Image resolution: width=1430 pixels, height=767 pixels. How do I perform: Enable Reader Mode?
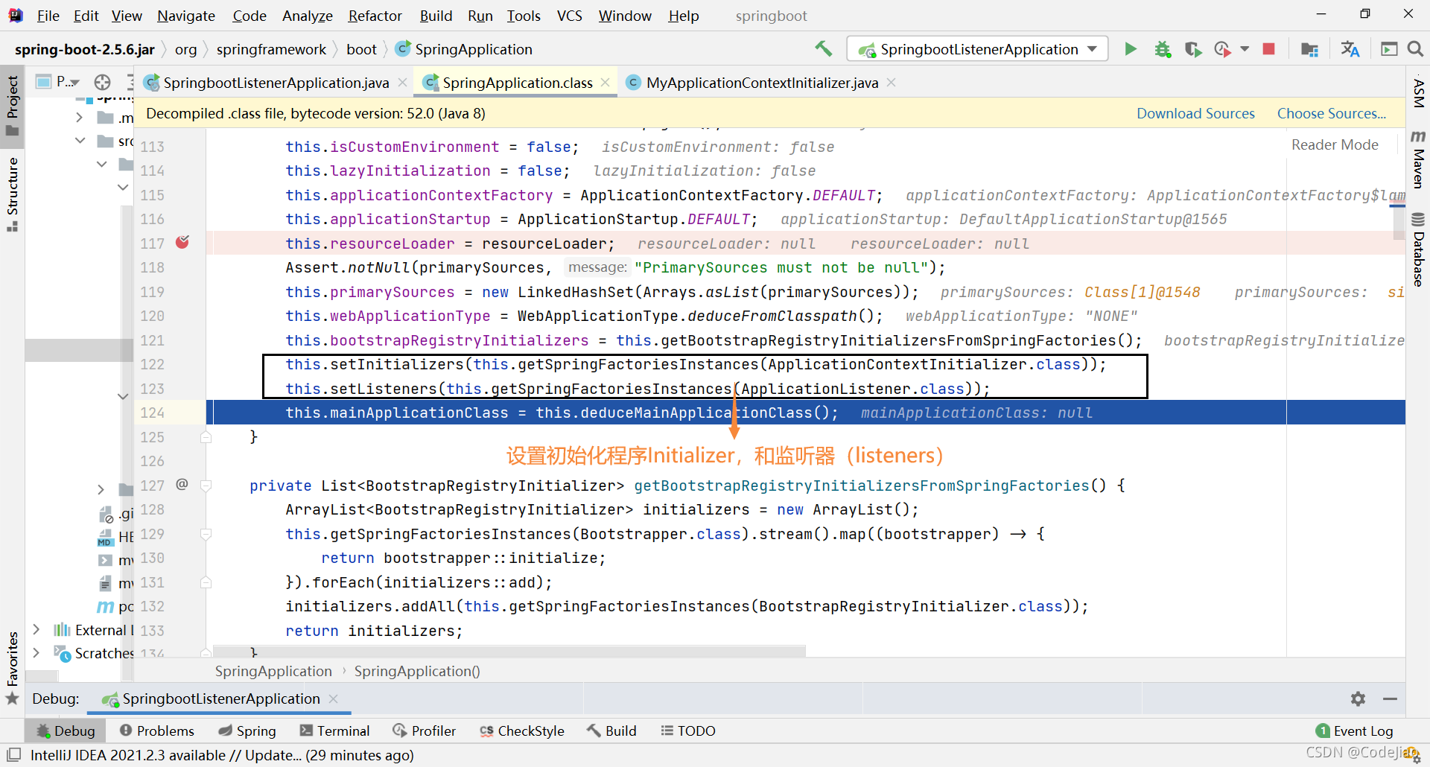click(1335, 144)
